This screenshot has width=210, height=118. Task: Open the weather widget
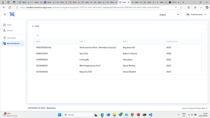(x=10, y=115)
